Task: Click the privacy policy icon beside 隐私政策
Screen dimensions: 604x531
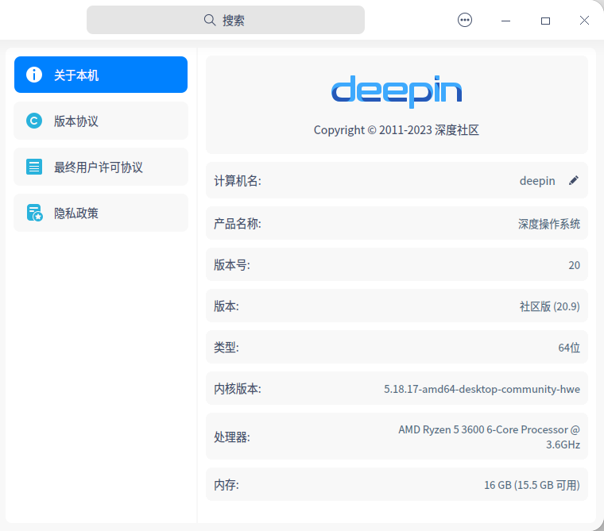Action: [34, 213]
